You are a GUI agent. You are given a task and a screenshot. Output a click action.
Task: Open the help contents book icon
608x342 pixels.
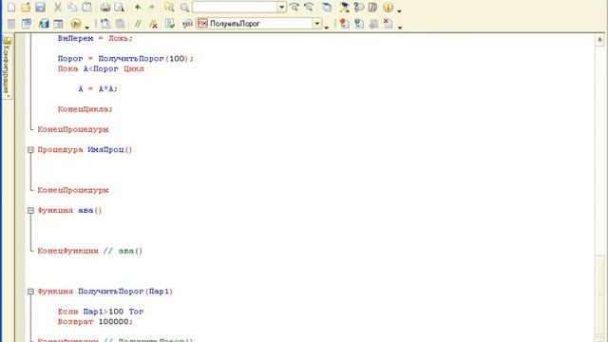(x=373, y=7)
